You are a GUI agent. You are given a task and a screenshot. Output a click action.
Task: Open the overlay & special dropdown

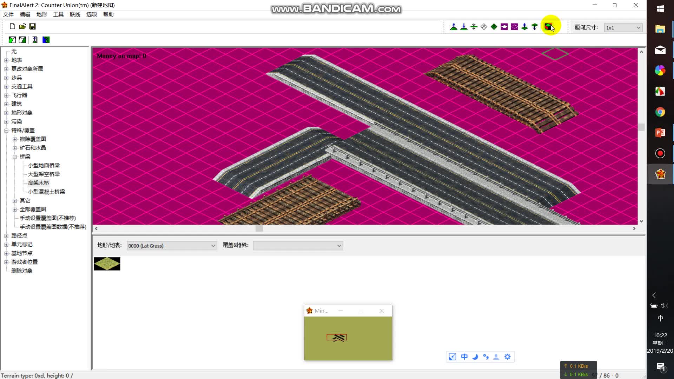click(x=298, y=246)
